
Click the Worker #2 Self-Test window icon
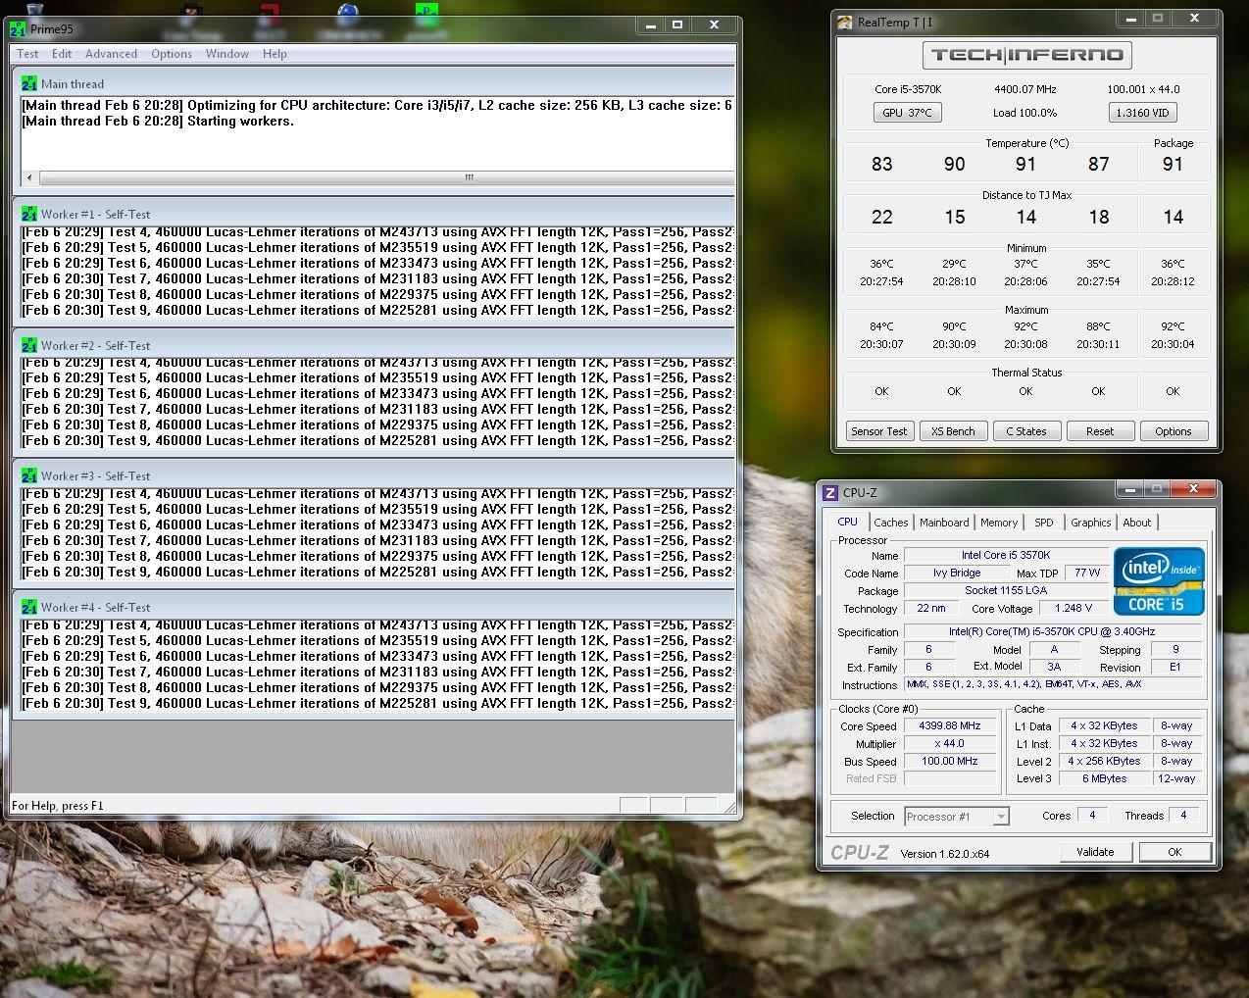(29, 345)
